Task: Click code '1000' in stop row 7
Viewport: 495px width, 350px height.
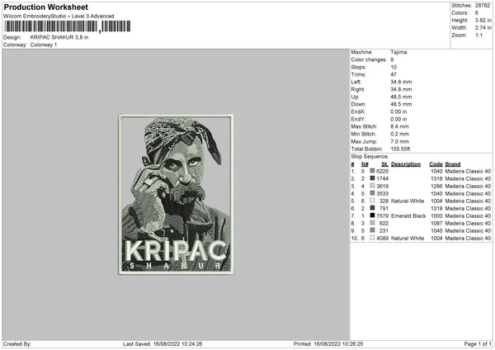Action: [436, 215]
